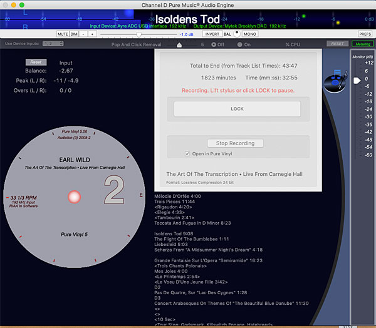This screenshot has height=328, width=376.
Task: Click the 33 1/3 RPM label on record
Action: [24, 198]
